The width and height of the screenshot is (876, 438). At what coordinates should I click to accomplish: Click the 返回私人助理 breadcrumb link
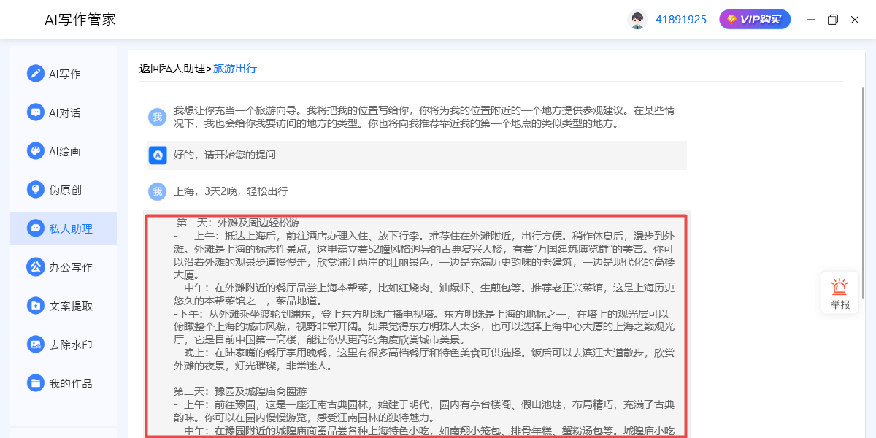click(172, 69)
